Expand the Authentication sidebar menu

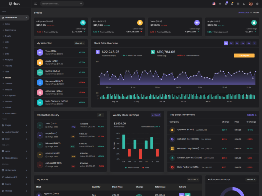(x=15, y=132)
